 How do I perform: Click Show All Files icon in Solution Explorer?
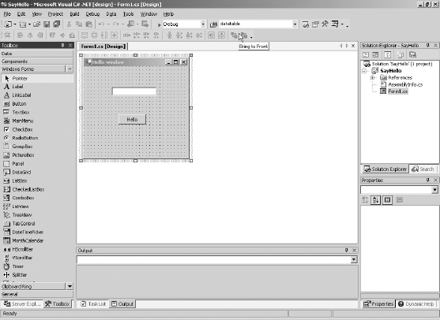point(401,54)
